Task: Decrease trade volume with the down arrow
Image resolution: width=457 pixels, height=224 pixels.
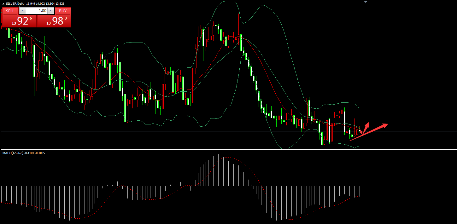Action: [x=22, y=11]
